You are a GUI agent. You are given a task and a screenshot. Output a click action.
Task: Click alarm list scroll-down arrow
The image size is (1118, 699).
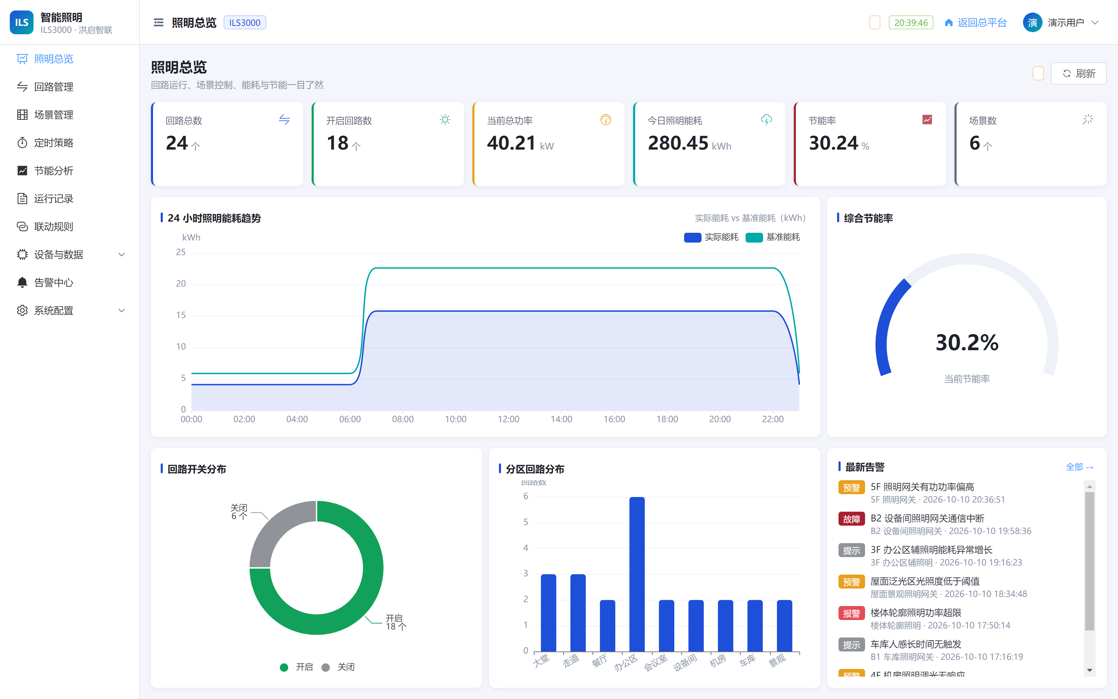(1089, 670)
